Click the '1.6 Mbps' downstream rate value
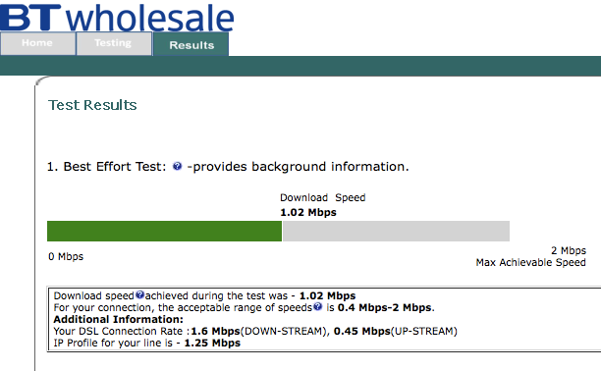The height and width of the screenshot is (371, 601). [x=215, y=331]
